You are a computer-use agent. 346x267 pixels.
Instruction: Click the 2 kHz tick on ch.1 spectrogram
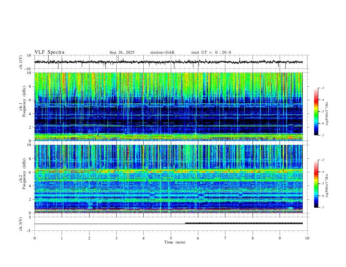tap(30, 127)
